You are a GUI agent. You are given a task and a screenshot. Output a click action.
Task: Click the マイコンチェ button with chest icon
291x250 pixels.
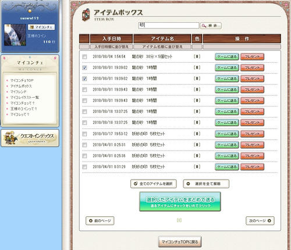[41, 27]
